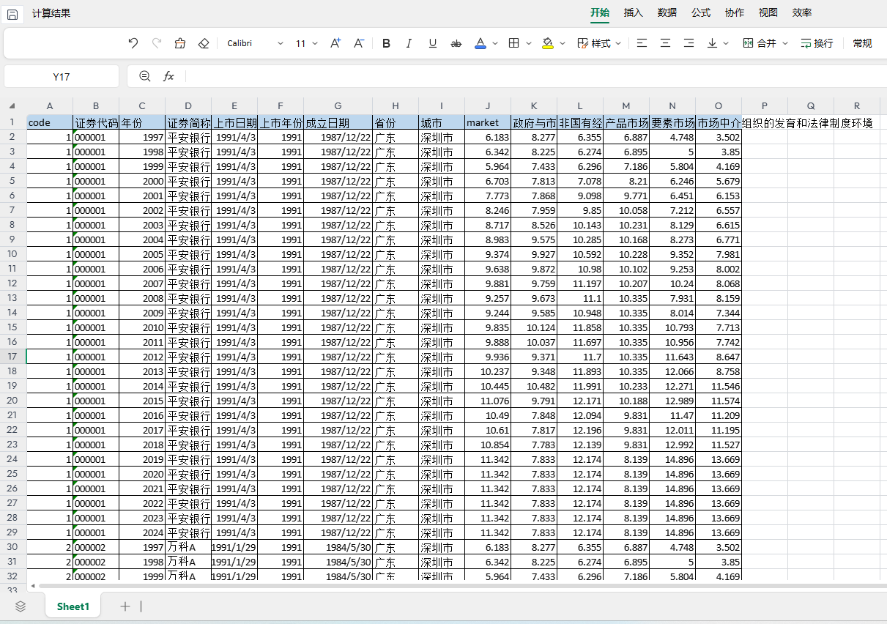The image size is (887, 624).
Task: Click the yellow fill color swatch
Action: (548, 43)
